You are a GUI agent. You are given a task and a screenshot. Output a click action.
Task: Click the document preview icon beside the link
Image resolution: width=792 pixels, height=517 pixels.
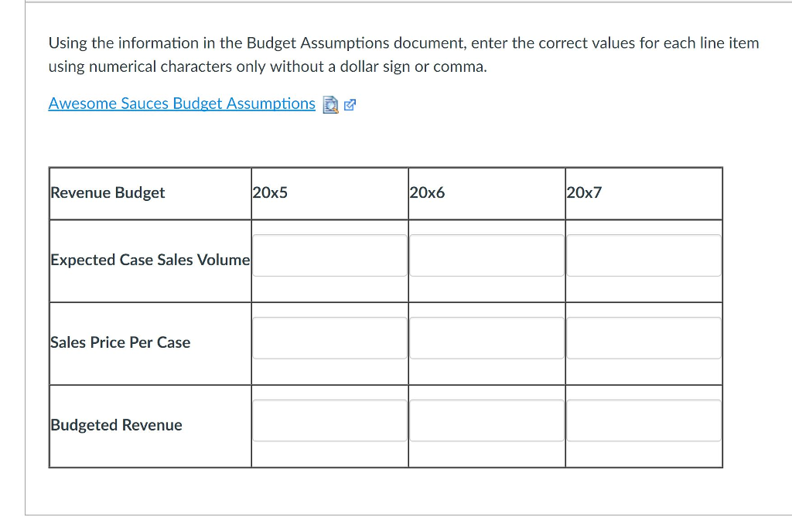pyautogui.click(x=331, y=104)
